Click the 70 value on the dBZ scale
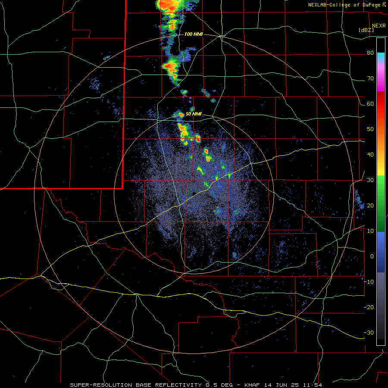The width and height of the screenshot is (388, 388). 370,78
